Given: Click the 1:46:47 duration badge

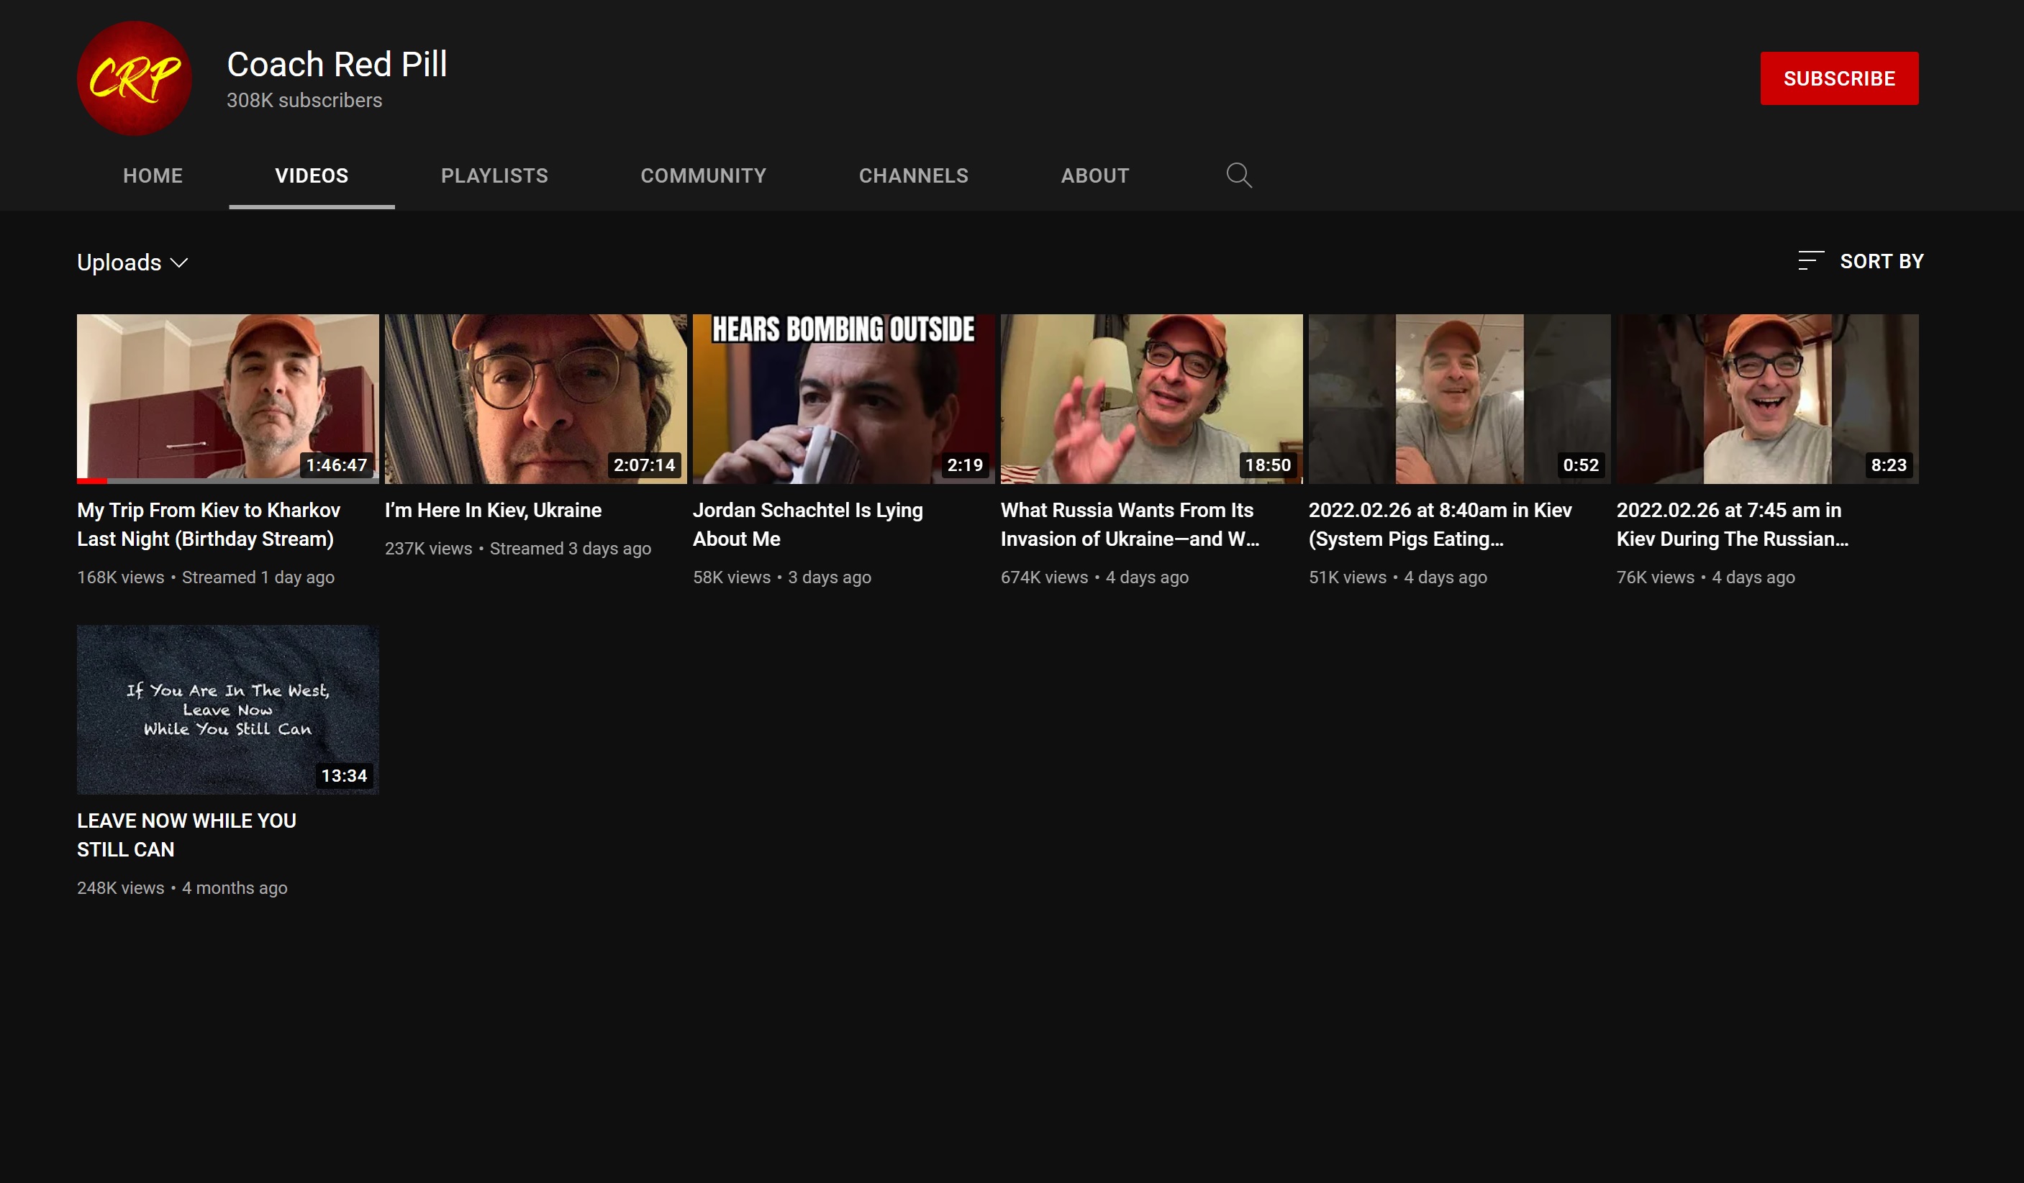Looking at the screenshot, I should (x=337, y=465).
